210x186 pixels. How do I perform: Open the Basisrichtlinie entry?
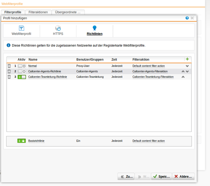(x=36, y=141)
